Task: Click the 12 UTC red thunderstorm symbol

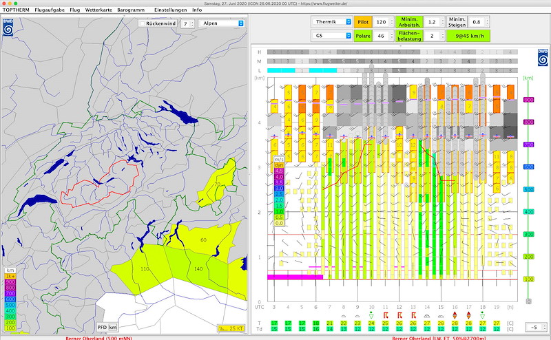Action: coord(399,315)
